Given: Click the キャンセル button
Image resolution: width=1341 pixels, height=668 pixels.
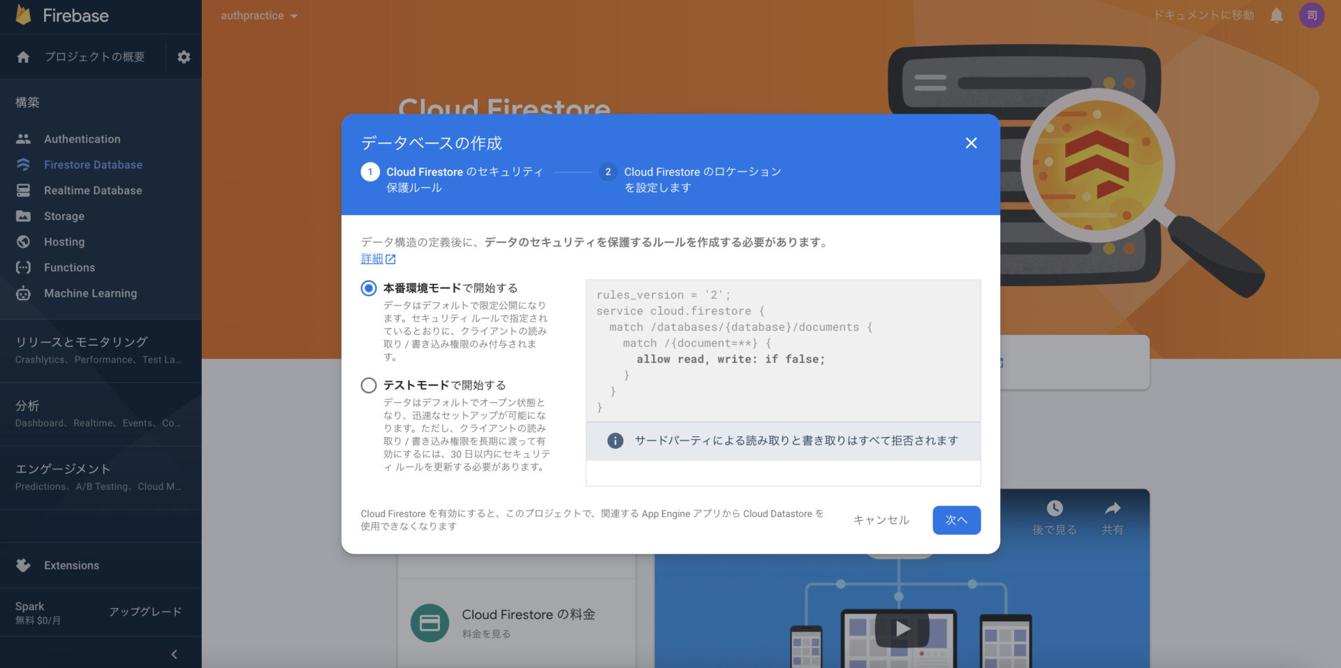Looking at the screenshot, I should pyautogui.click(x=881, y=520).
